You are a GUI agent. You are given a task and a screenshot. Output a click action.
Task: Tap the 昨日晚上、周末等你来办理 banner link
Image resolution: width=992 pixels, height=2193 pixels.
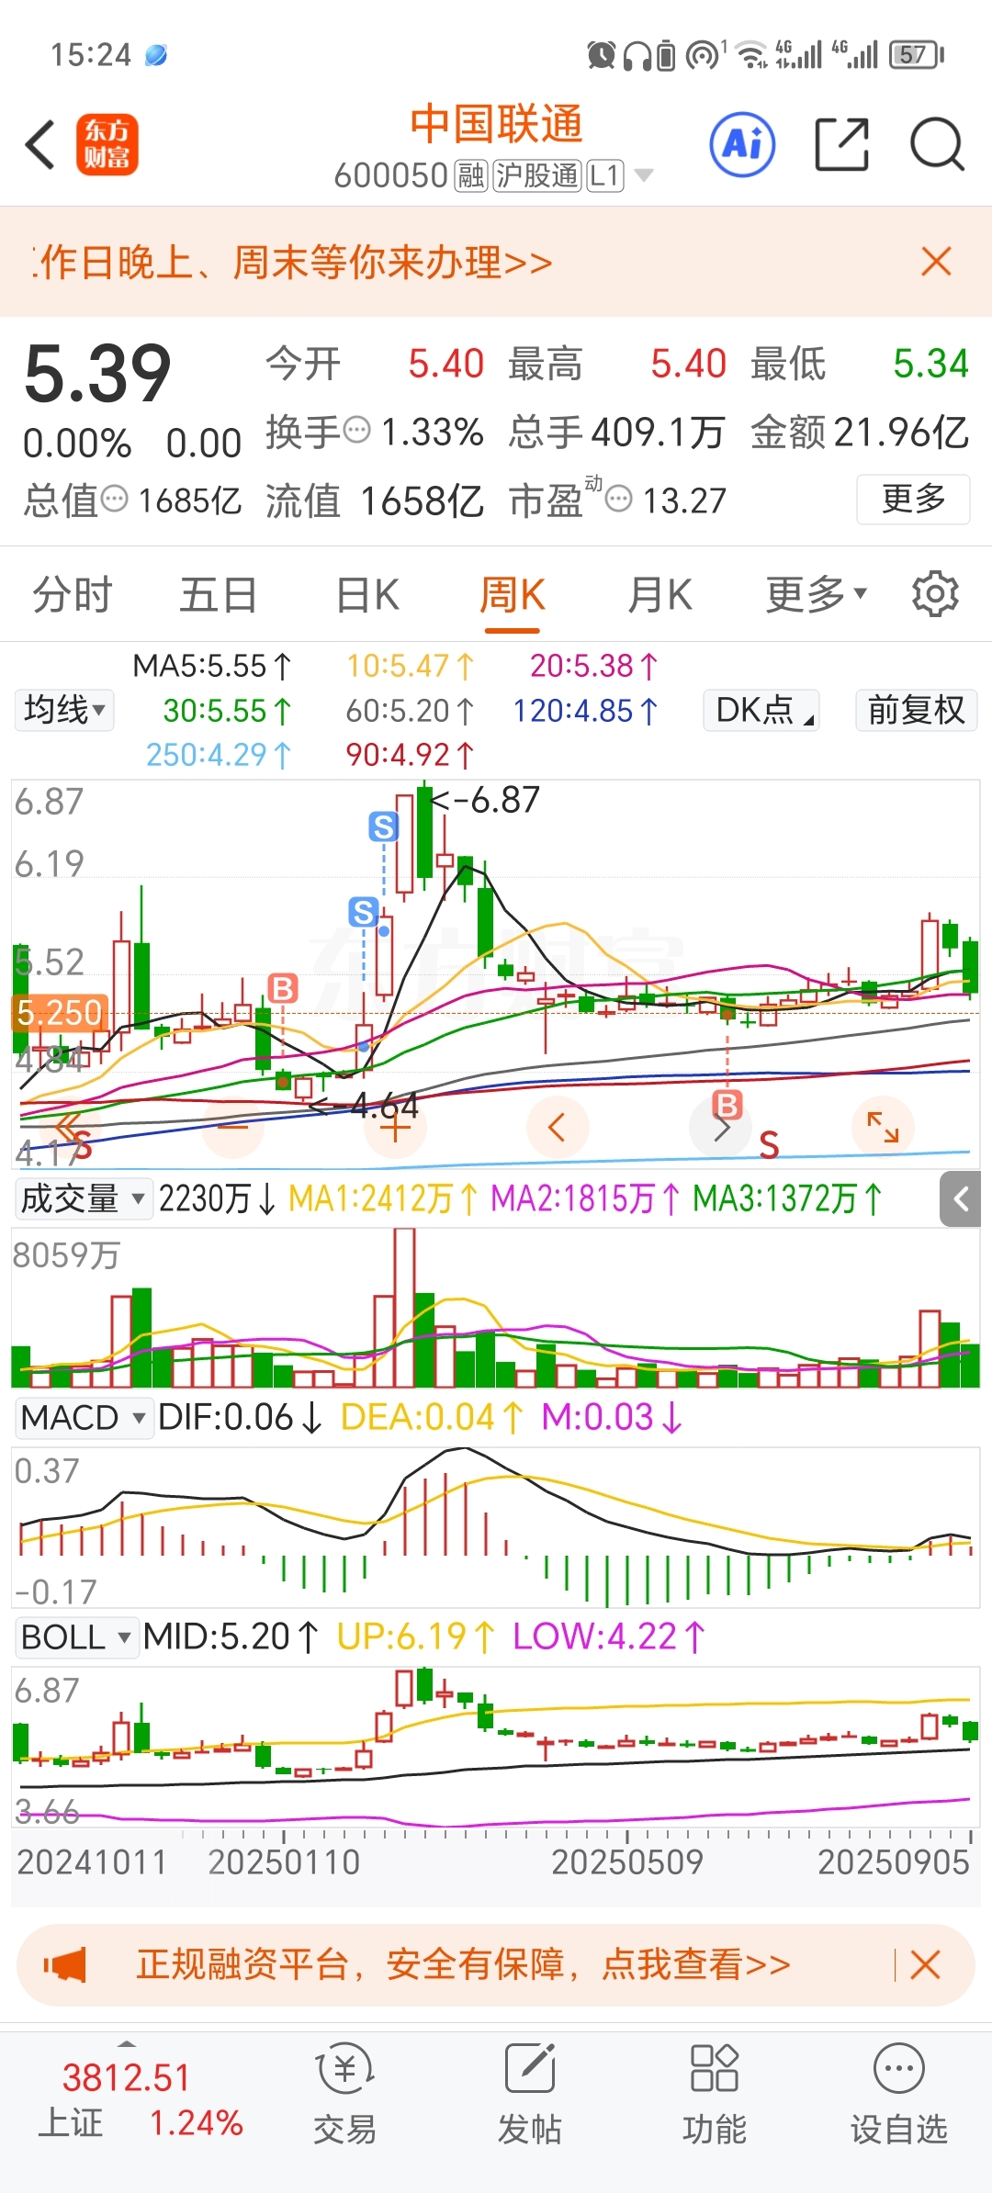[x=294, y=263]
